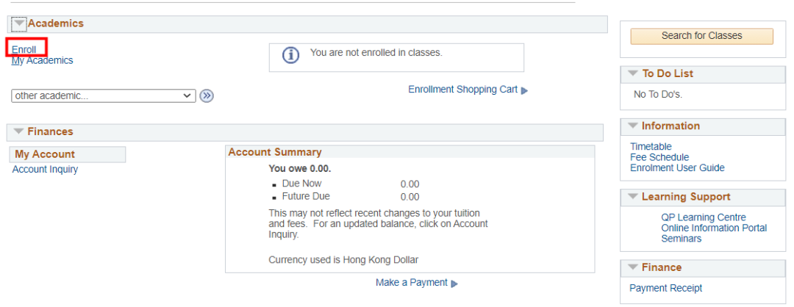Image resolution: width=794 pixels, height=307 pixels.
Task: Open the Timetable link
Action: 651,147
